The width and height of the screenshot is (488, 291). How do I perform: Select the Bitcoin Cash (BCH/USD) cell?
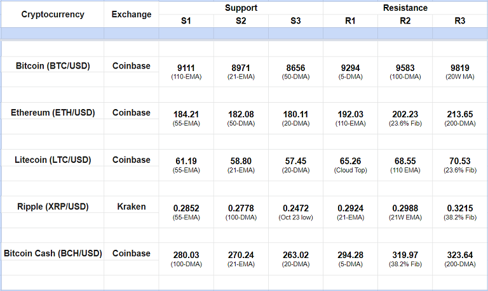[53, 254]
